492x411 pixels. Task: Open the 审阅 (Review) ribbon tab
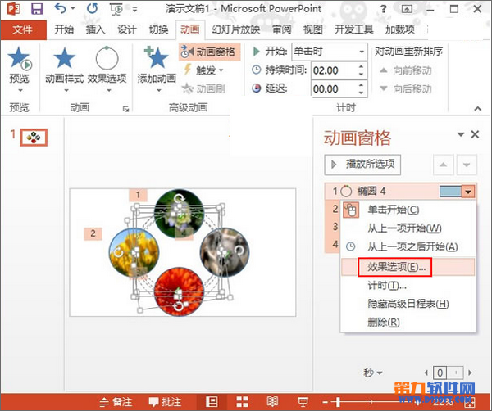[282, 29]
